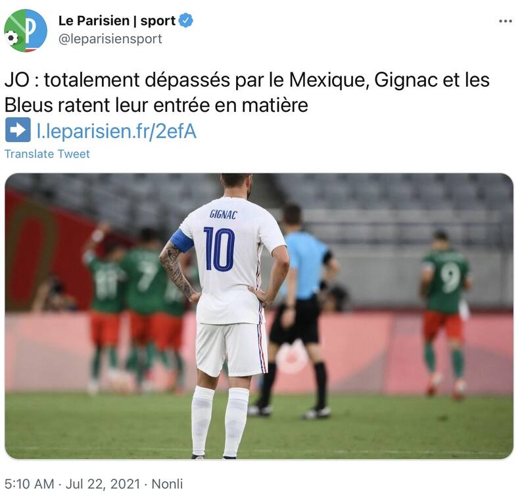This screenshot has height=503, width=526.
Task: Click the number 10 on white jersey
Action: (220, 249)
